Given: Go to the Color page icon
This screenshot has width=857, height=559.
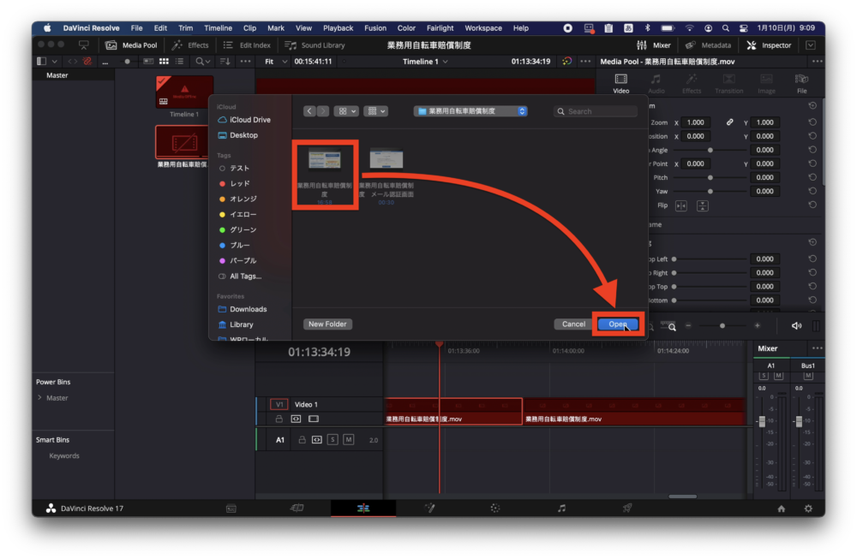Looking at the screenshot, I should click(495, 508).
